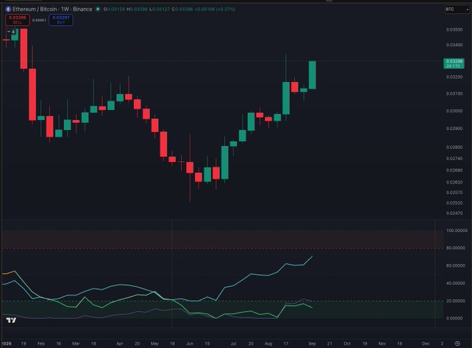
Task: Click the BUY button at 0.03297
Action: (61, 20)
